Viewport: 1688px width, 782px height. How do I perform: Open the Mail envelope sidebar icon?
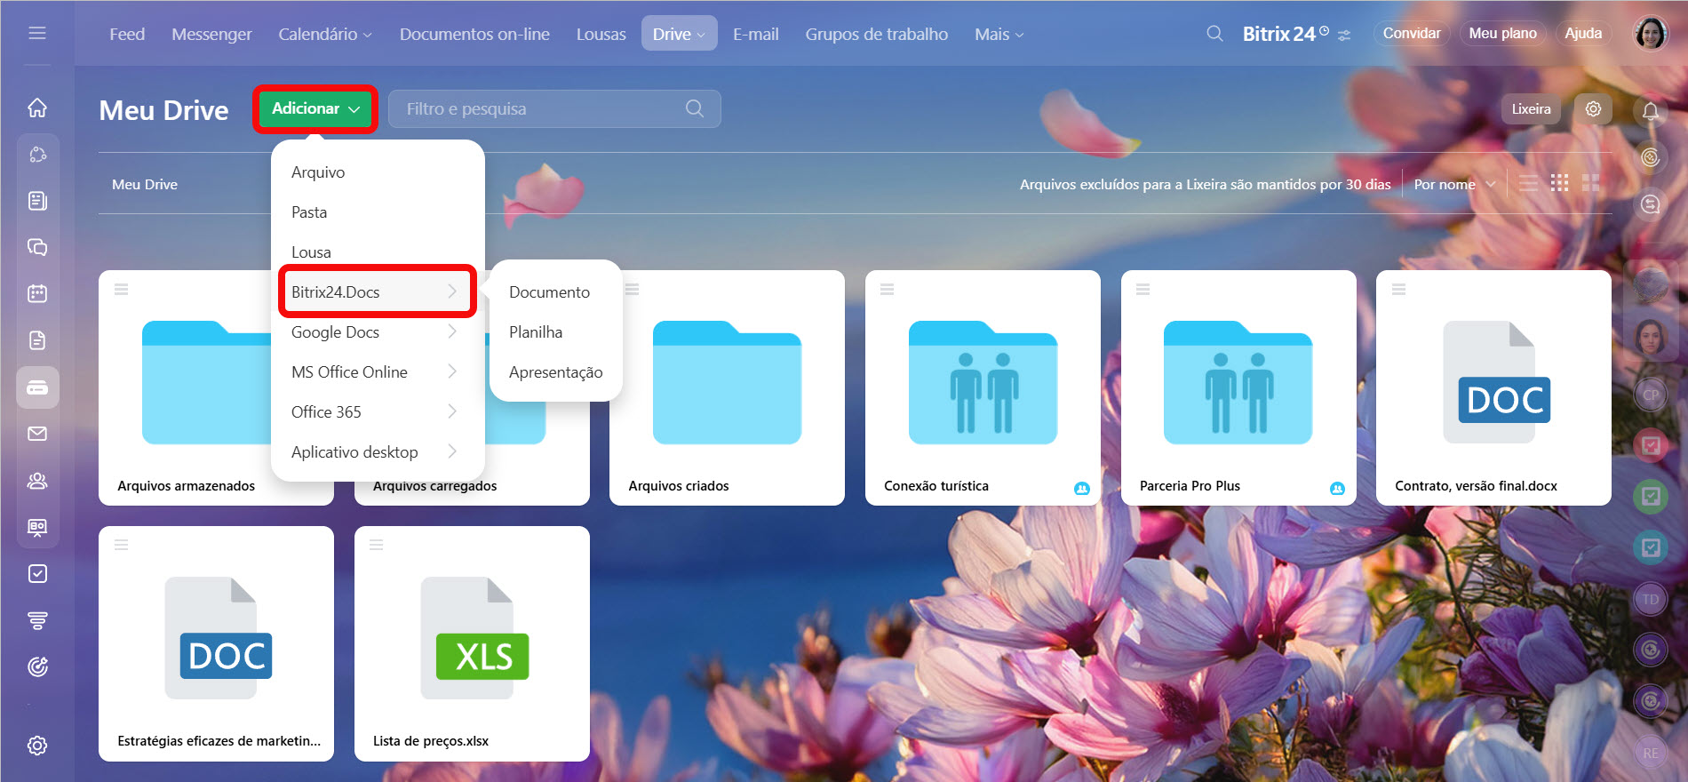[x=37, y=434]
